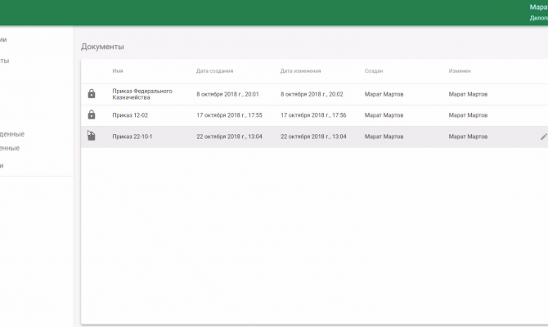Open document Приказ 12-02
Screen dimensions: 548x327
tap(130, 115)
